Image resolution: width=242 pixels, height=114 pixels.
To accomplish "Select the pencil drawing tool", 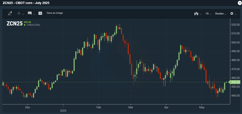I will [x=10, y=13].
